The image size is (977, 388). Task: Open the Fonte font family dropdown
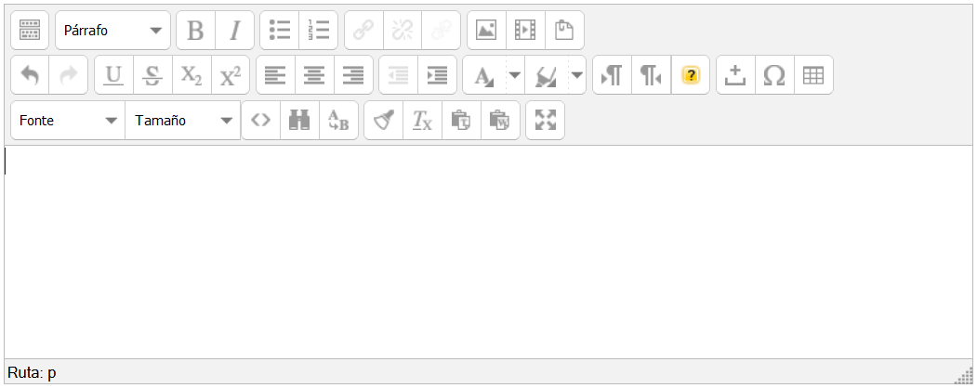tap(69, 121)
